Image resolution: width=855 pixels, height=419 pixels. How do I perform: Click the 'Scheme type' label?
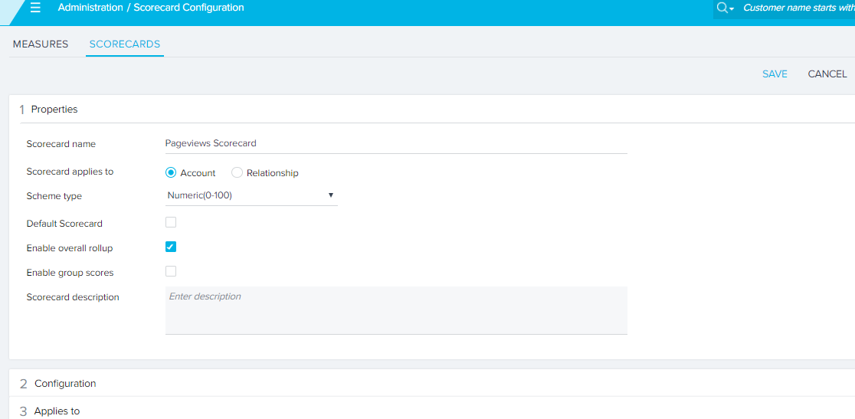pyautogui.click(x=54, y=196)
